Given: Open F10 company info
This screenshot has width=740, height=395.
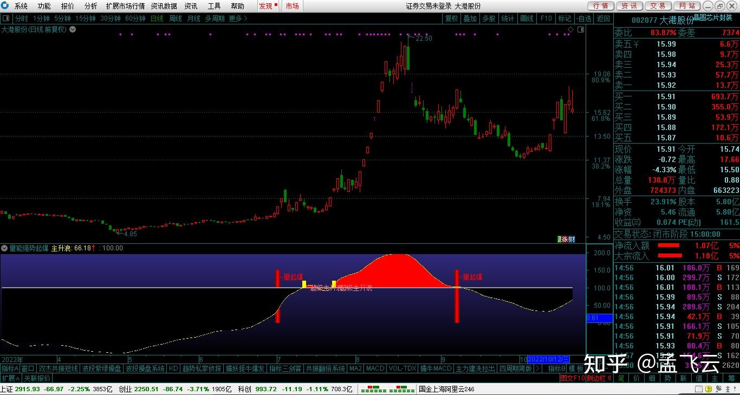Looking at the screenshot, I should [546, 18].
